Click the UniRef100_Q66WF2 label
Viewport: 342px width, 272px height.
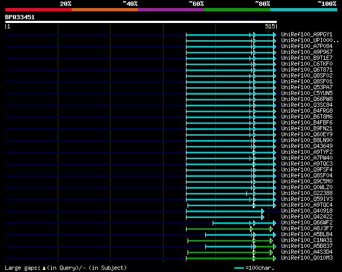click(x=307, y=223)
